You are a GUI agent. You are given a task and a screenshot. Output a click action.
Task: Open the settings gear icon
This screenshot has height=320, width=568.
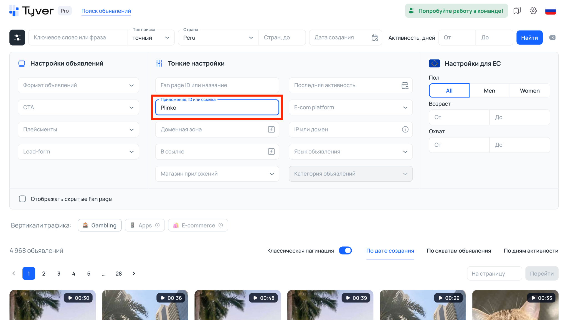[533, 11]
